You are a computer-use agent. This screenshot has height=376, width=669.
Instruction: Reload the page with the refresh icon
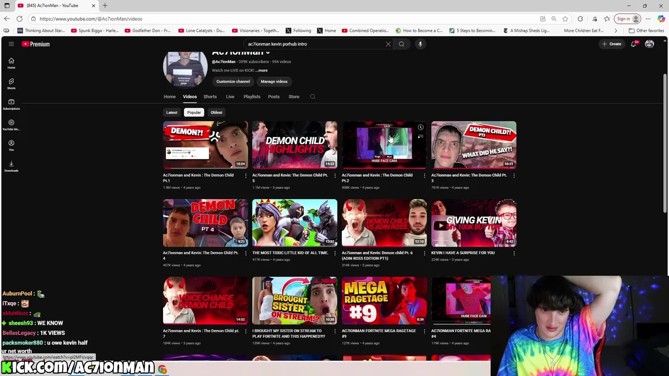(19, 19)
